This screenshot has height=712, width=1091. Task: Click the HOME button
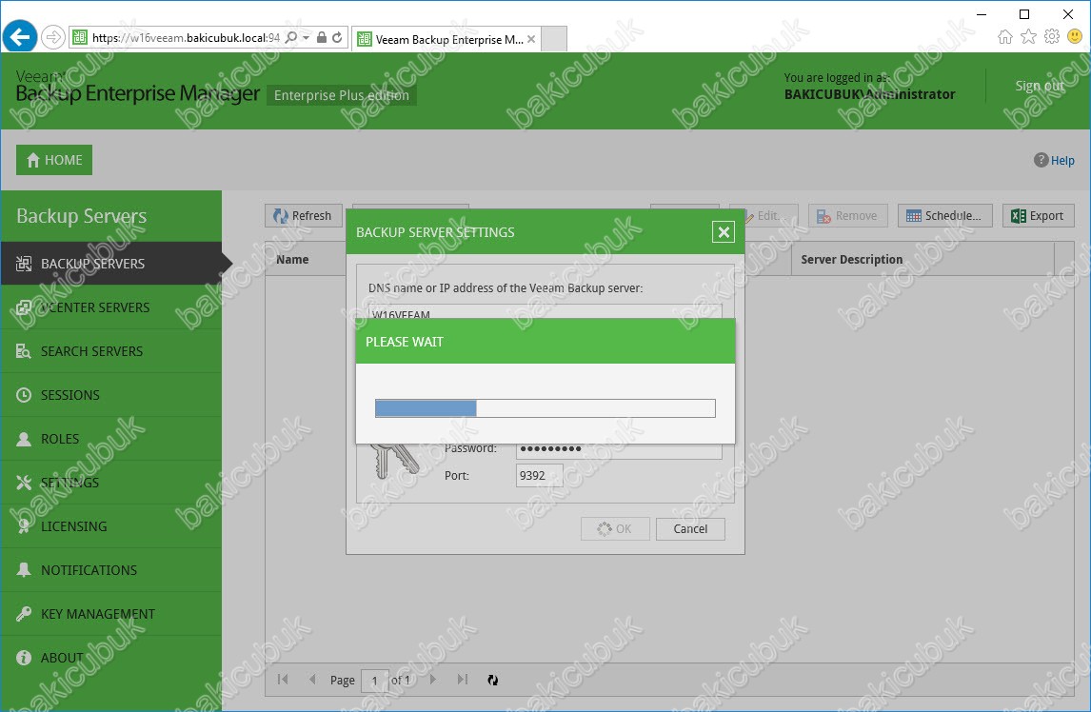54,160
